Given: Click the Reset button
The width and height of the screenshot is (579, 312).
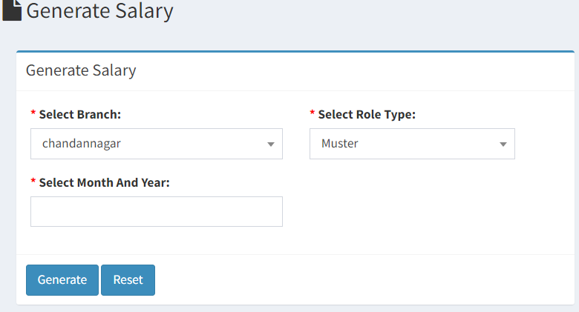Looking at the screenshot, I should 128,280.
